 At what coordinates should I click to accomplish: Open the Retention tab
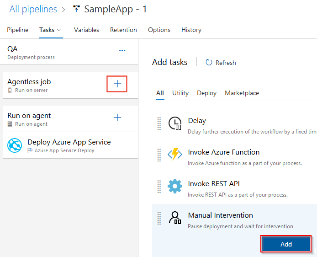coord(123,30)
